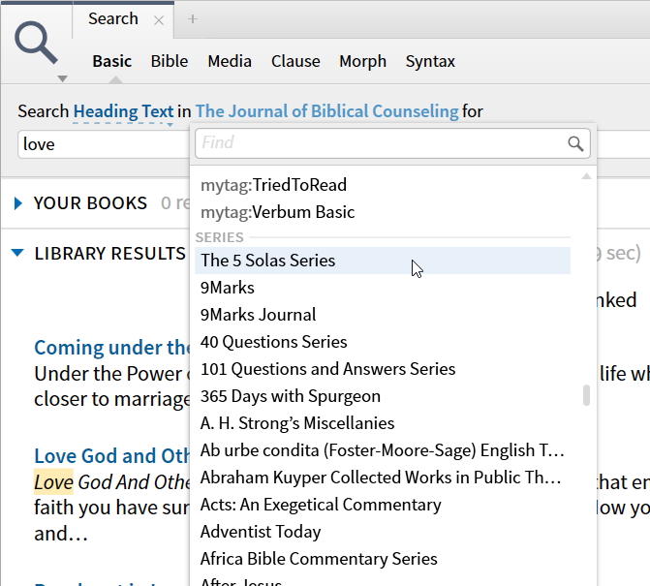Add a new tab with the plus button
This screenshot has height=586, width=650.
click(x=193, y=19)
